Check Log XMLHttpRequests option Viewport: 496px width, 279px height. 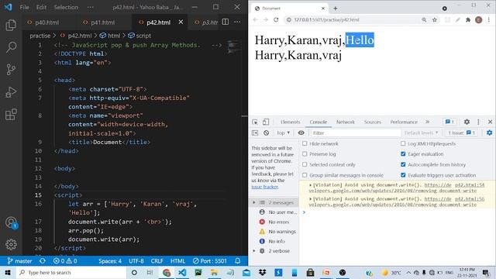pos(403,143)
